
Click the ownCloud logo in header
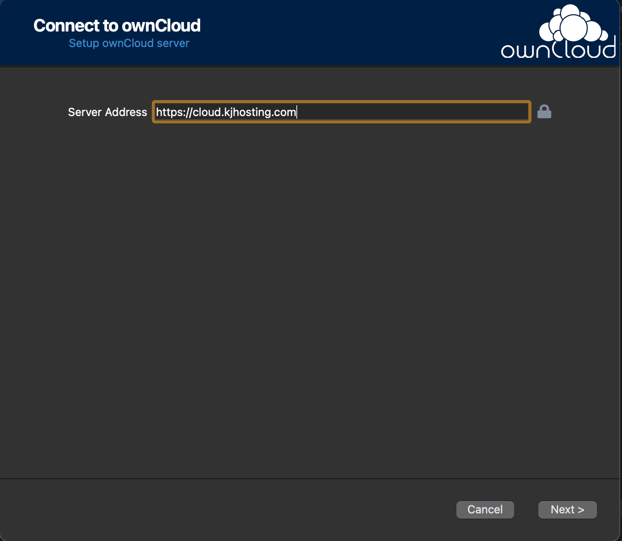(559, 32)
